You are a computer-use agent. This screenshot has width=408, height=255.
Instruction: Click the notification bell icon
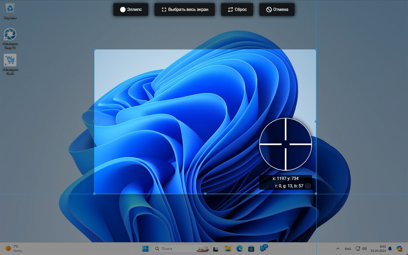(390, 249)
